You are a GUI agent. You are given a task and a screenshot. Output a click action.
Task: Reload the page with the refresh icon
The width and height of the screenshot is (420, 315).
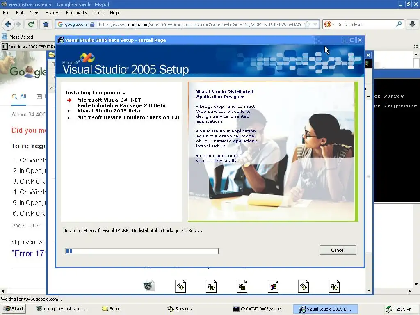click(31, 24)
